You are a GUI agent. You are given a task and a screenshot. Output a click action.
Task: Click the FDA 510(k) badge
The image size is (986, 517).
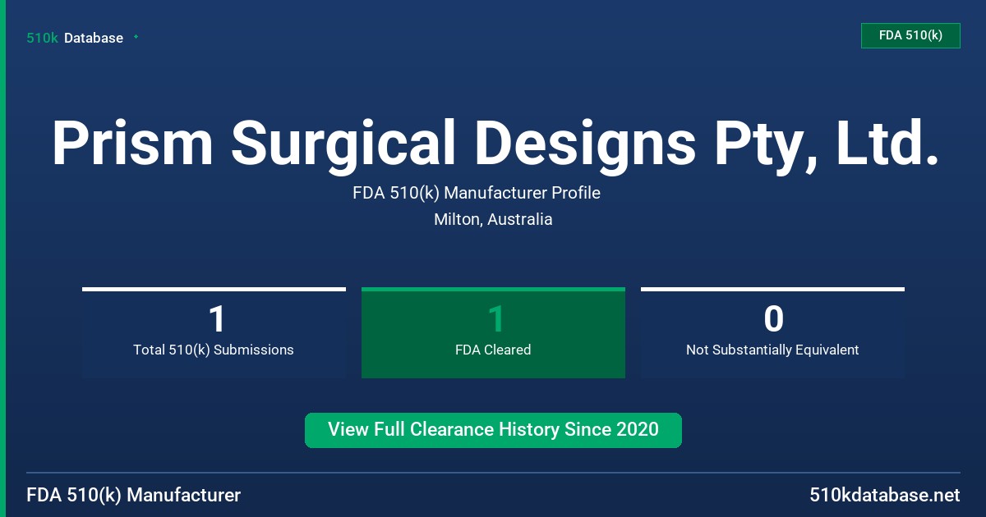click(910, 35)
